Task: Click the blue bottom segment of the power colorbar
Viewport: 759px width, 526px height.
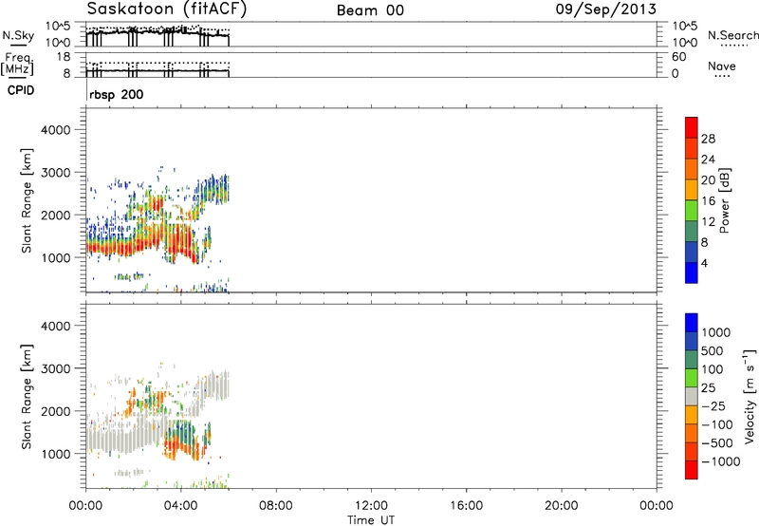Action: 692,272
